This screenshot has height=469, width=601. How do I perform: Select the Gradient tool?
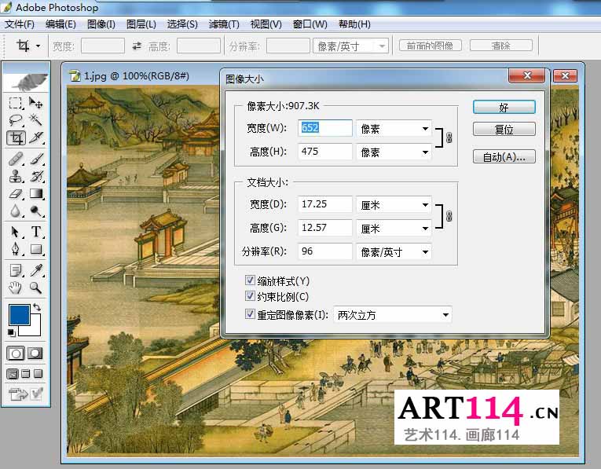coord(35,193)
